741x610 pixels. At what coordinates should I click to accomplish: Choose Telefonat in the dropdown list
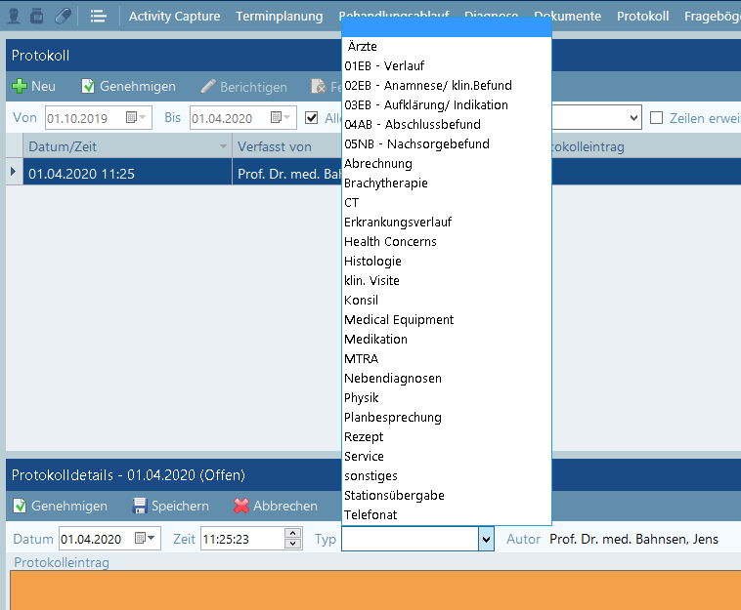click(370, 515)
